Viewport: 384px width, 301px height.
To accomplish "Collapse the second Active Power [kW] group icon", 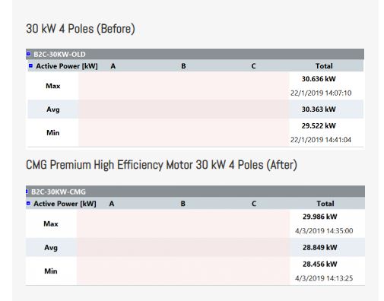I will point(28,203).
